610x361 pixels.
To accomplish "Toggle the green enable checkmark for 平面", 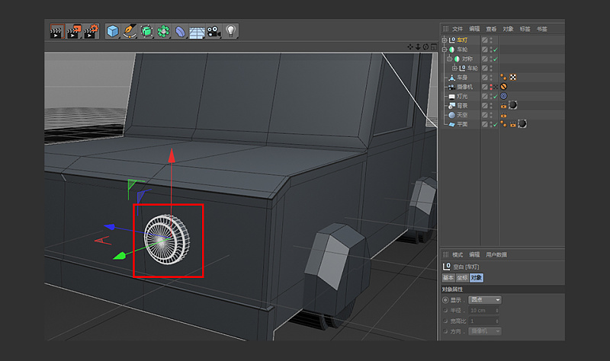I will pyautogui.click(x=495, y=124).
